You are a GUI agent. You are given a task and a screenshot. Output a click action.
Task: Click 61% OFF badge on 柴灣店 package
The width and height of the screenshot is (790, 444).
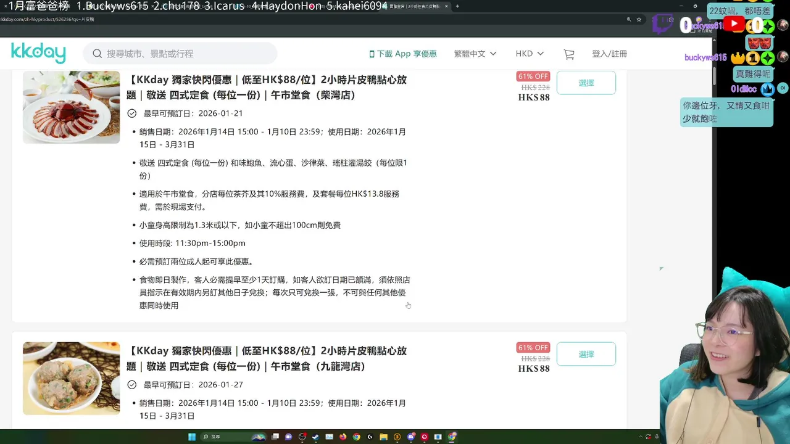(x=533, y=76)
